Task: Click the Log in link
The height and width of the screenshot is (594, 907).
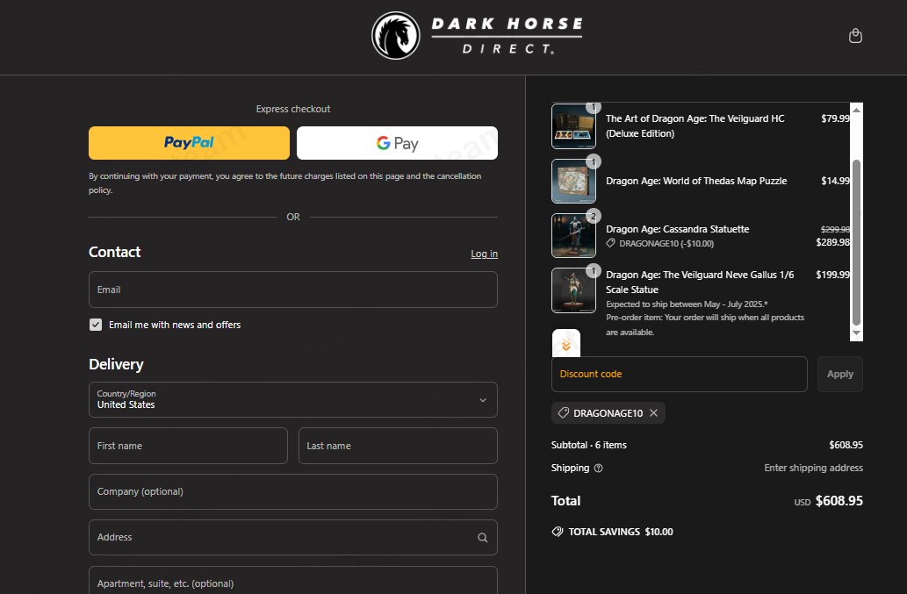Action: 484,254
